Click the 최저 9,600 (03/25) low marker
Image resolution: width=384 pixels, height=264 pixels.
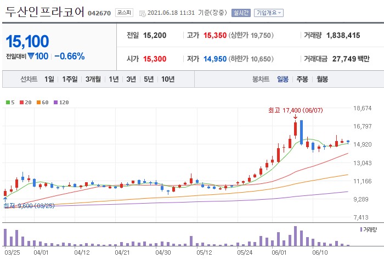[29, 206]
